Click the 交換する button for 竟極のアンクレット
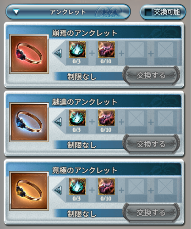Image resolution: width=191 pixels, height=229 pixels. coord(151,212)
